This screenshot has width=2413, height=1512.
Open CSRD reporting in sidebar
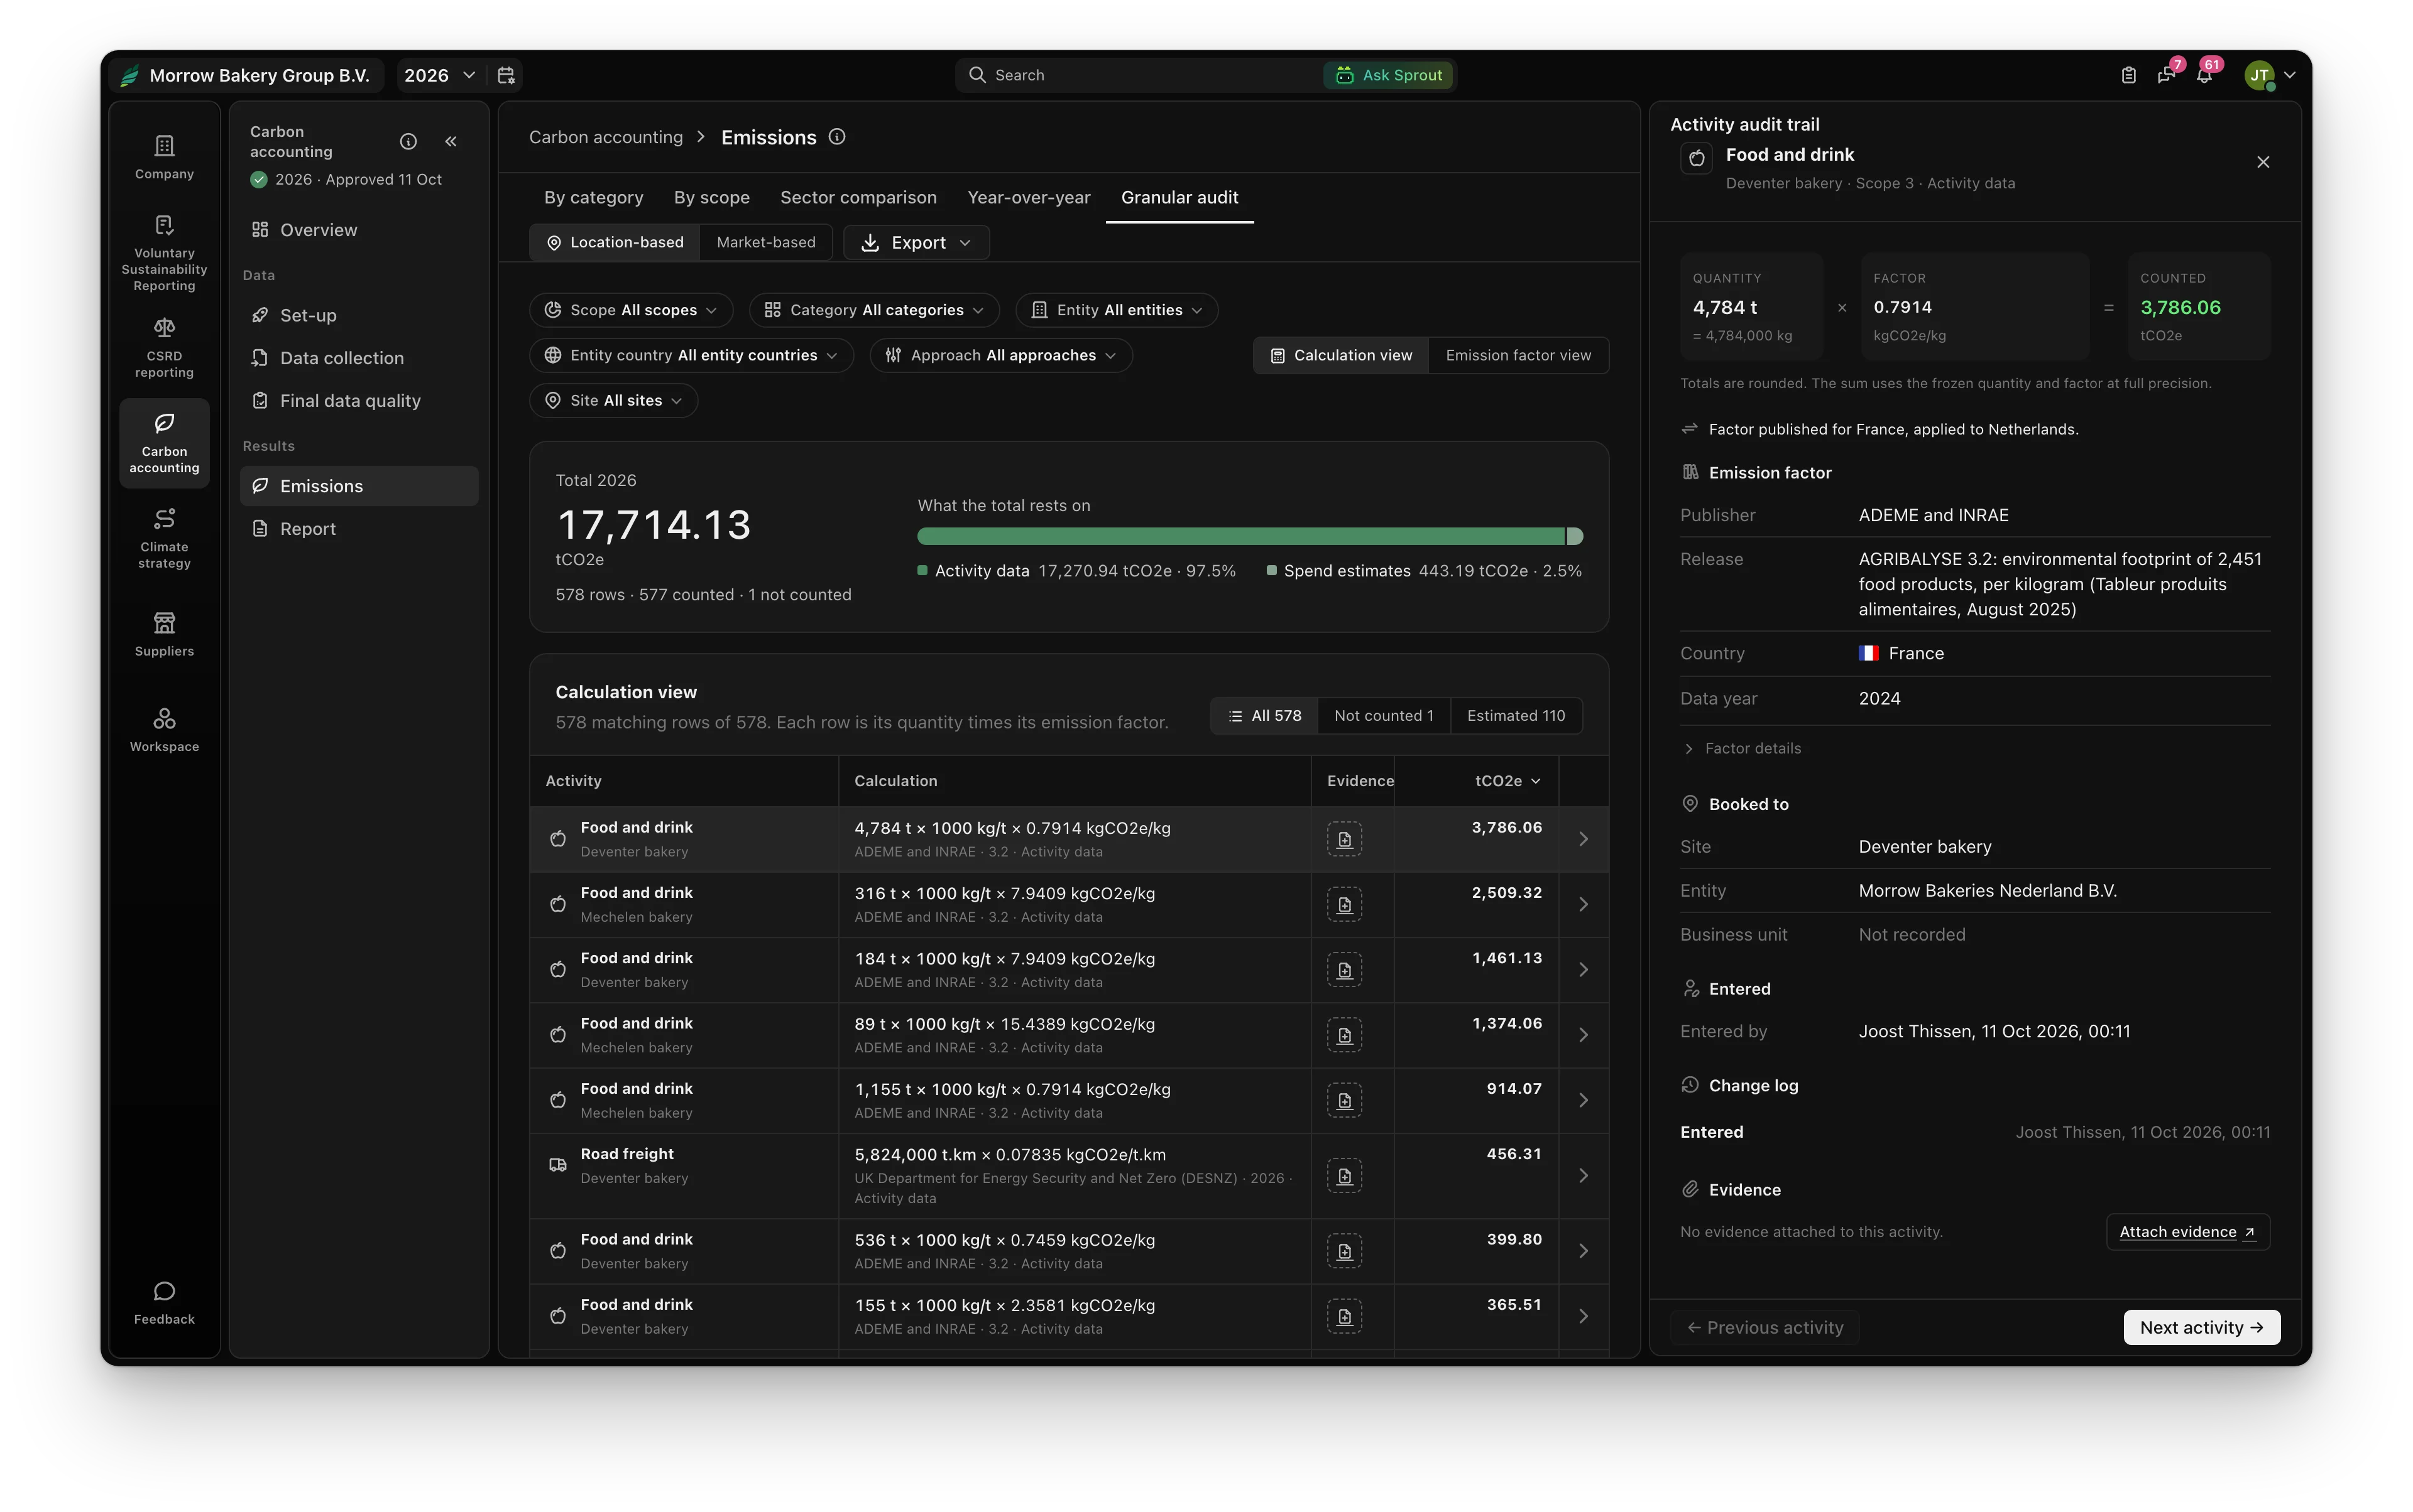point(164,348)
